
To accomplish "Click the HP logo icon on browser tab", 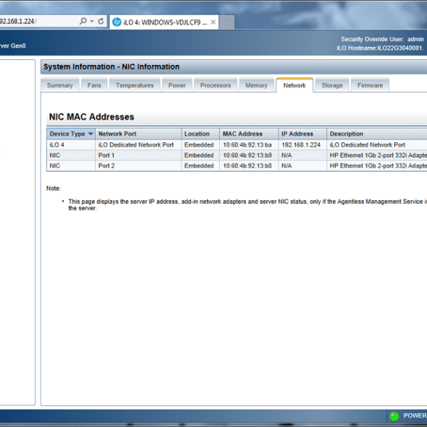I will pos(117,22).
